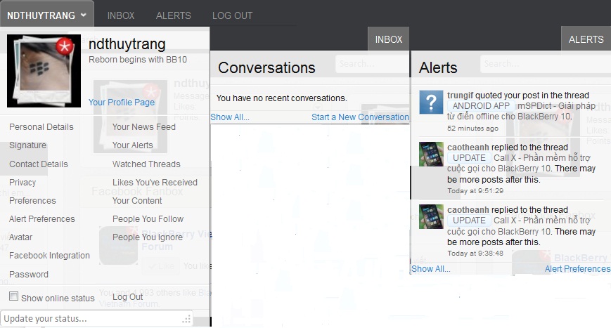Expand the NDTHUYTRANG account dropdown
This screenshot has height=328, width=611.
[46, 15]
